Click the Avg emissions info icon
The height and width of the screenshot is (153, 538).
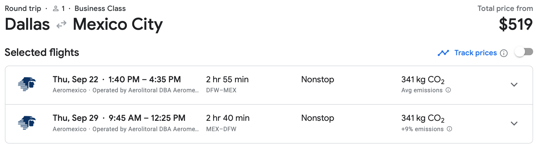[448, 90]
